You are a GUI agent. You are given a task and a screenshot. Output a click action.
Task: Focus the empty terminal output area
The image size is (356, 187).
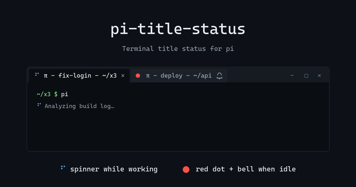(178, 131)
